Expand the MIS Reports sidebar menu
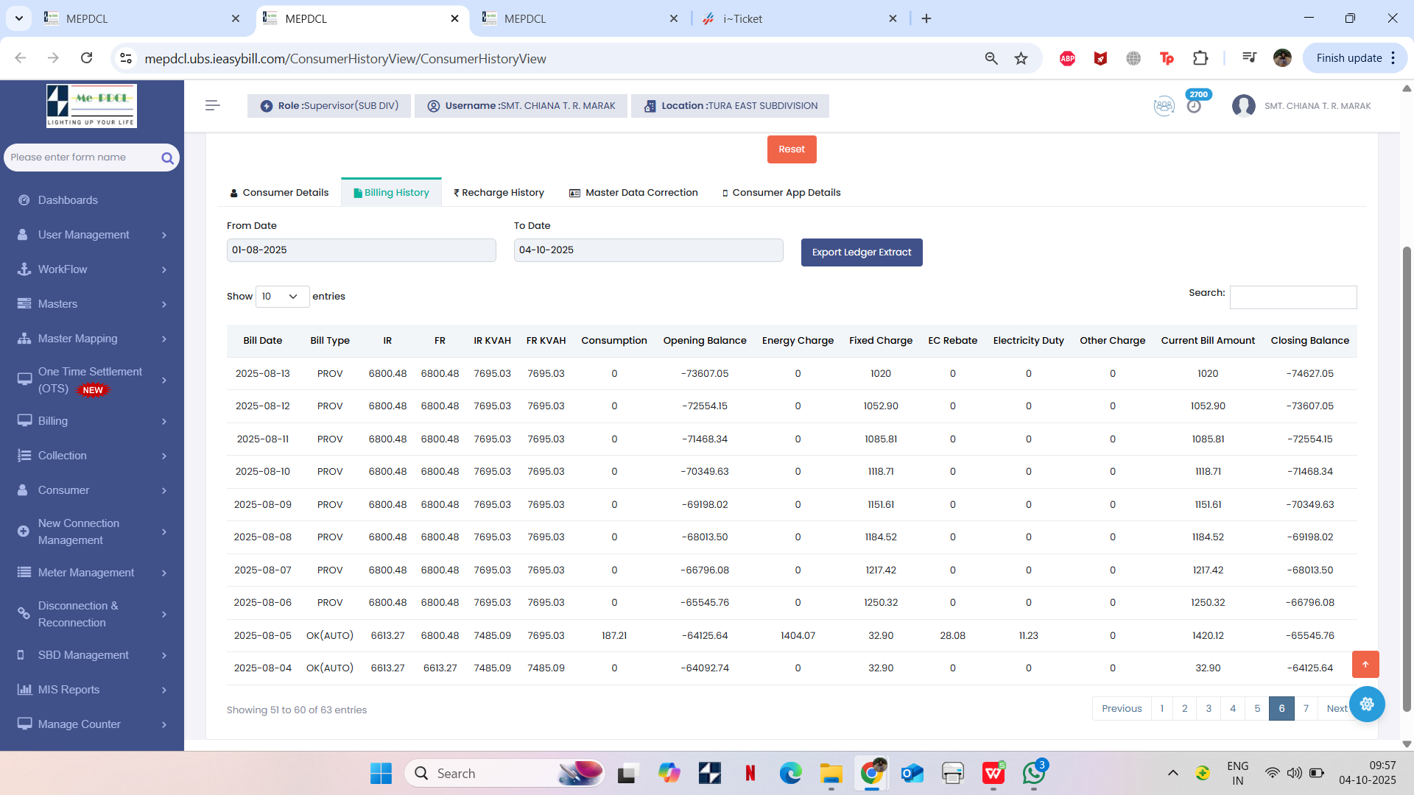The width and height of the screenshot is (1414, 795). (x=92, y=690)
